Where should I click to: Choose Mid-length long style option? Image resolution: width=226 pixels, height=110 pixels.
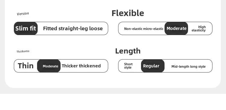point(189,66)
